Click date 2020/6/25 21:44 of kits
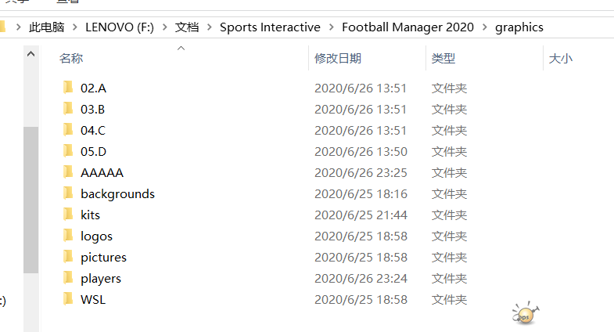Viewport: 614px width, 332px height. [361, 215]
